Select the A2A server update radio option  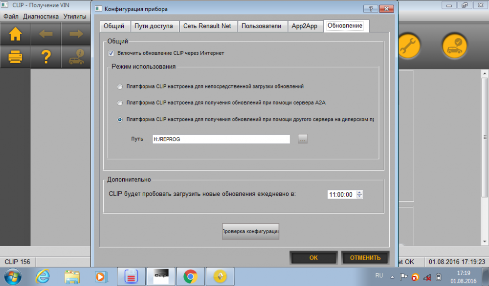point(120,103)
